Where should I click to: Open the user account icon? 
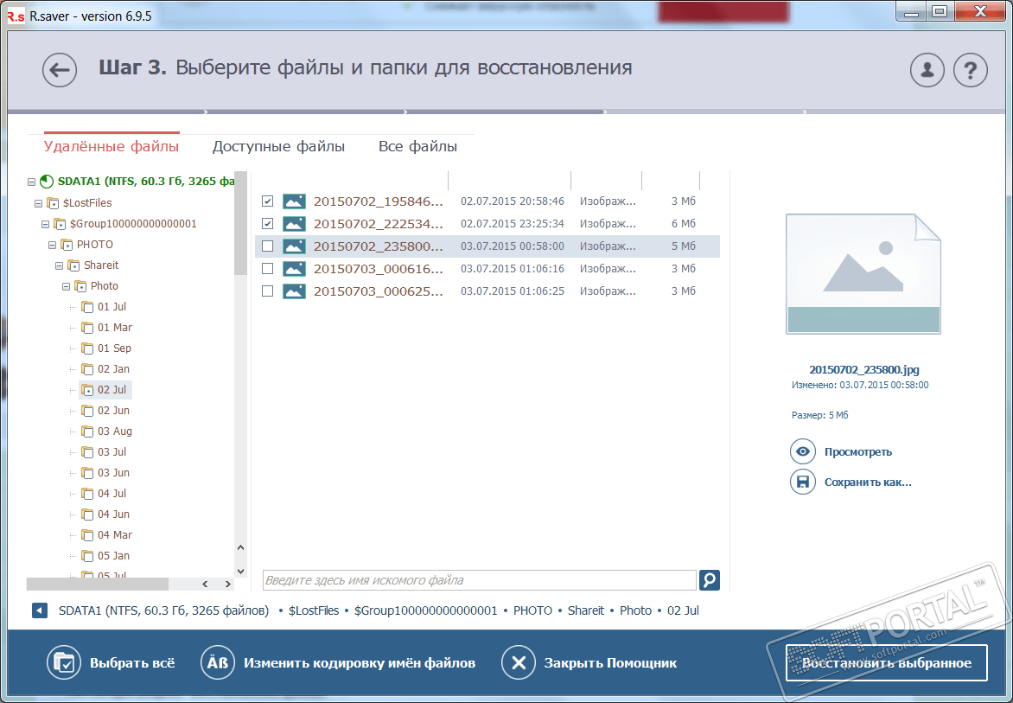tap(927, 70)
